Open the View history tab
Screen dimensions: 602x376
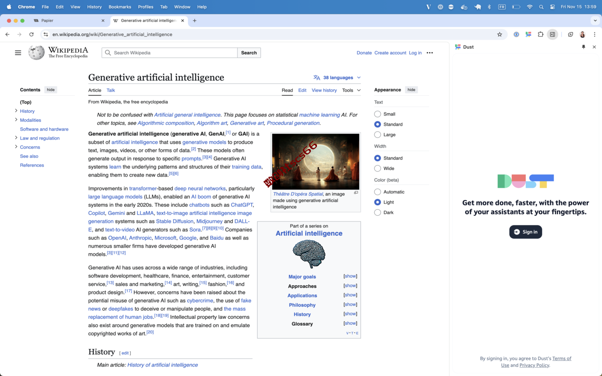click(x=324, y=90)
